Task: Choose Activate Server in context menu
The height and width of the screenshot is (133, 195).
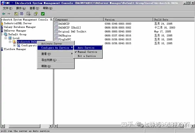Action: pyautogui.click(x=55, y=44)
